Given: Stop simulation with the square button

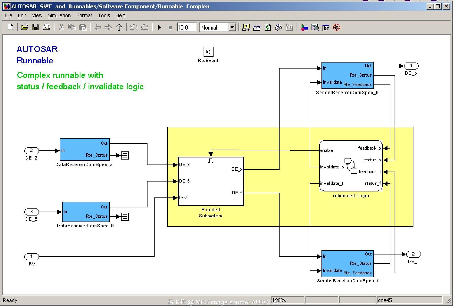Looking at the screenshot, I should (170, 27).
